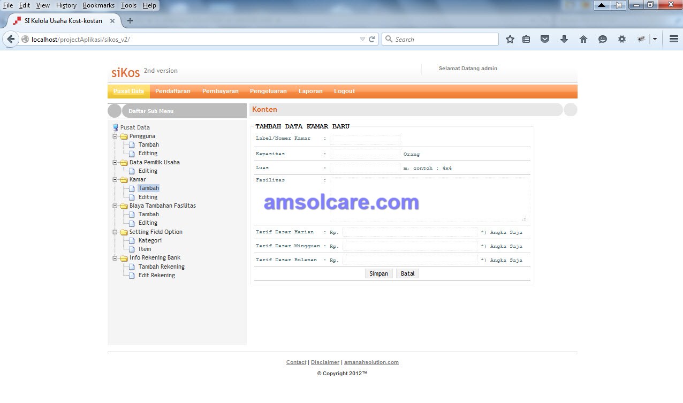Collapse the Biaya Tambahan Fasilitas node
The image size is (683, 403).
pos(115,206)
